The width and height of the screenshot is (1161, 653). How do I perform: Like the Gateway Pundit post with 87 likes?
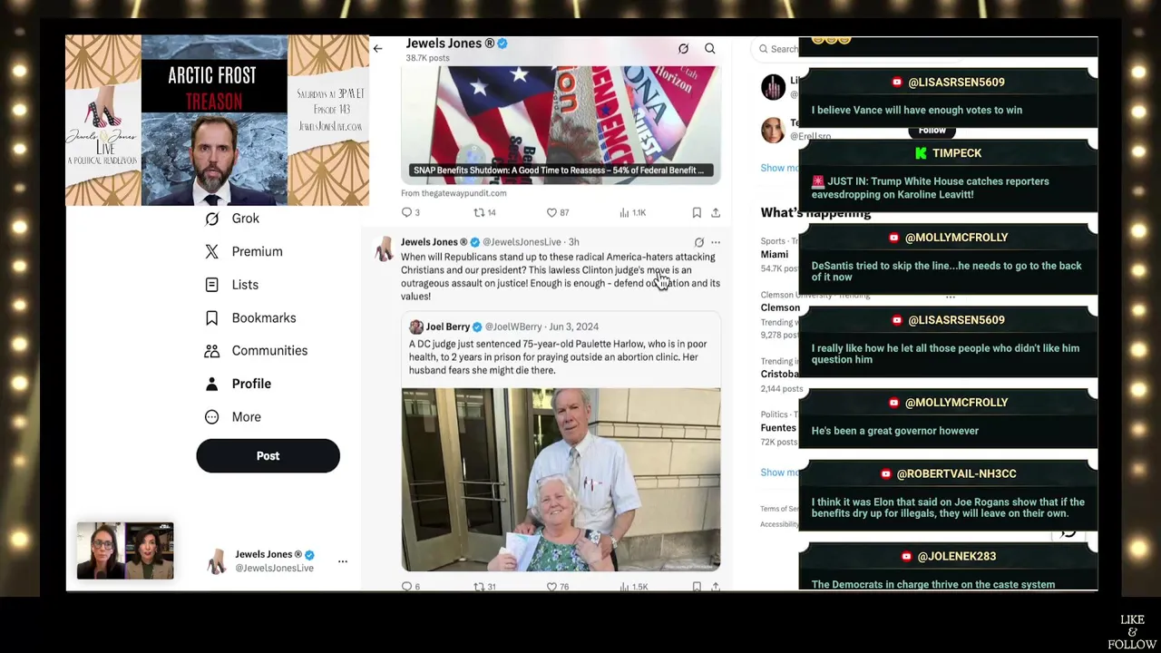coord(558,212)
